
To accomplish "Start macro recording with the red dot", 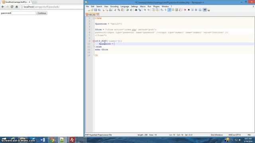I will point(185,10).
